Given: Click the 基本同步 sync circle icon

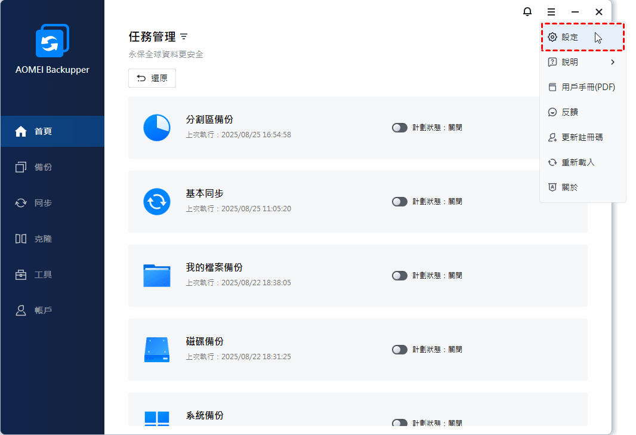Looking at the screenshot, I should pos(157,202).
